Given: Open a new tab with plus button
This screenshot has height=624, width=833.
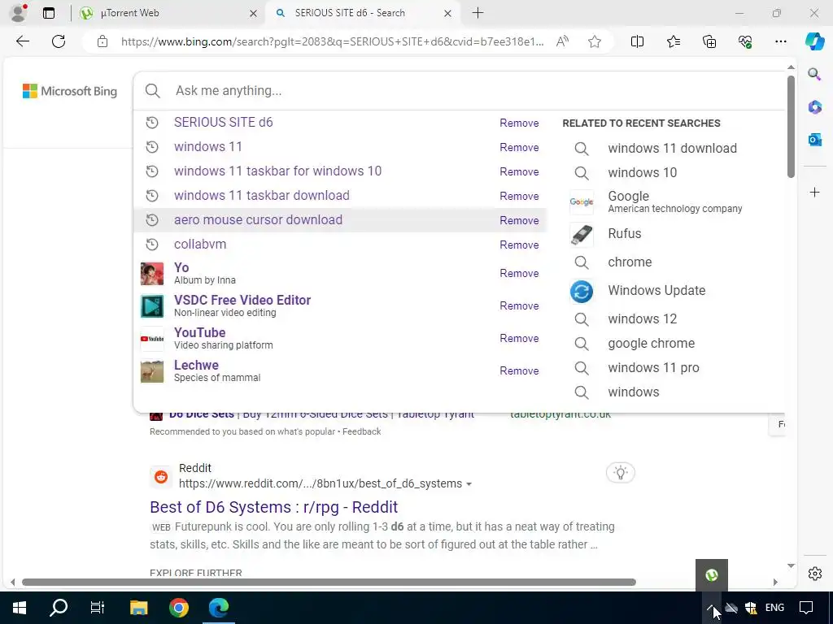Looking at the screenshot, I should point(478,13).
